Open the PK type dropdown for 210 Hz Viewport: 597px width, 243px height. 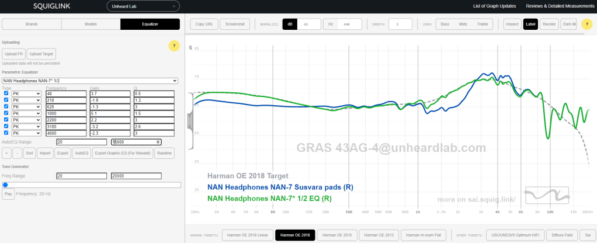[x=26, y=100]
